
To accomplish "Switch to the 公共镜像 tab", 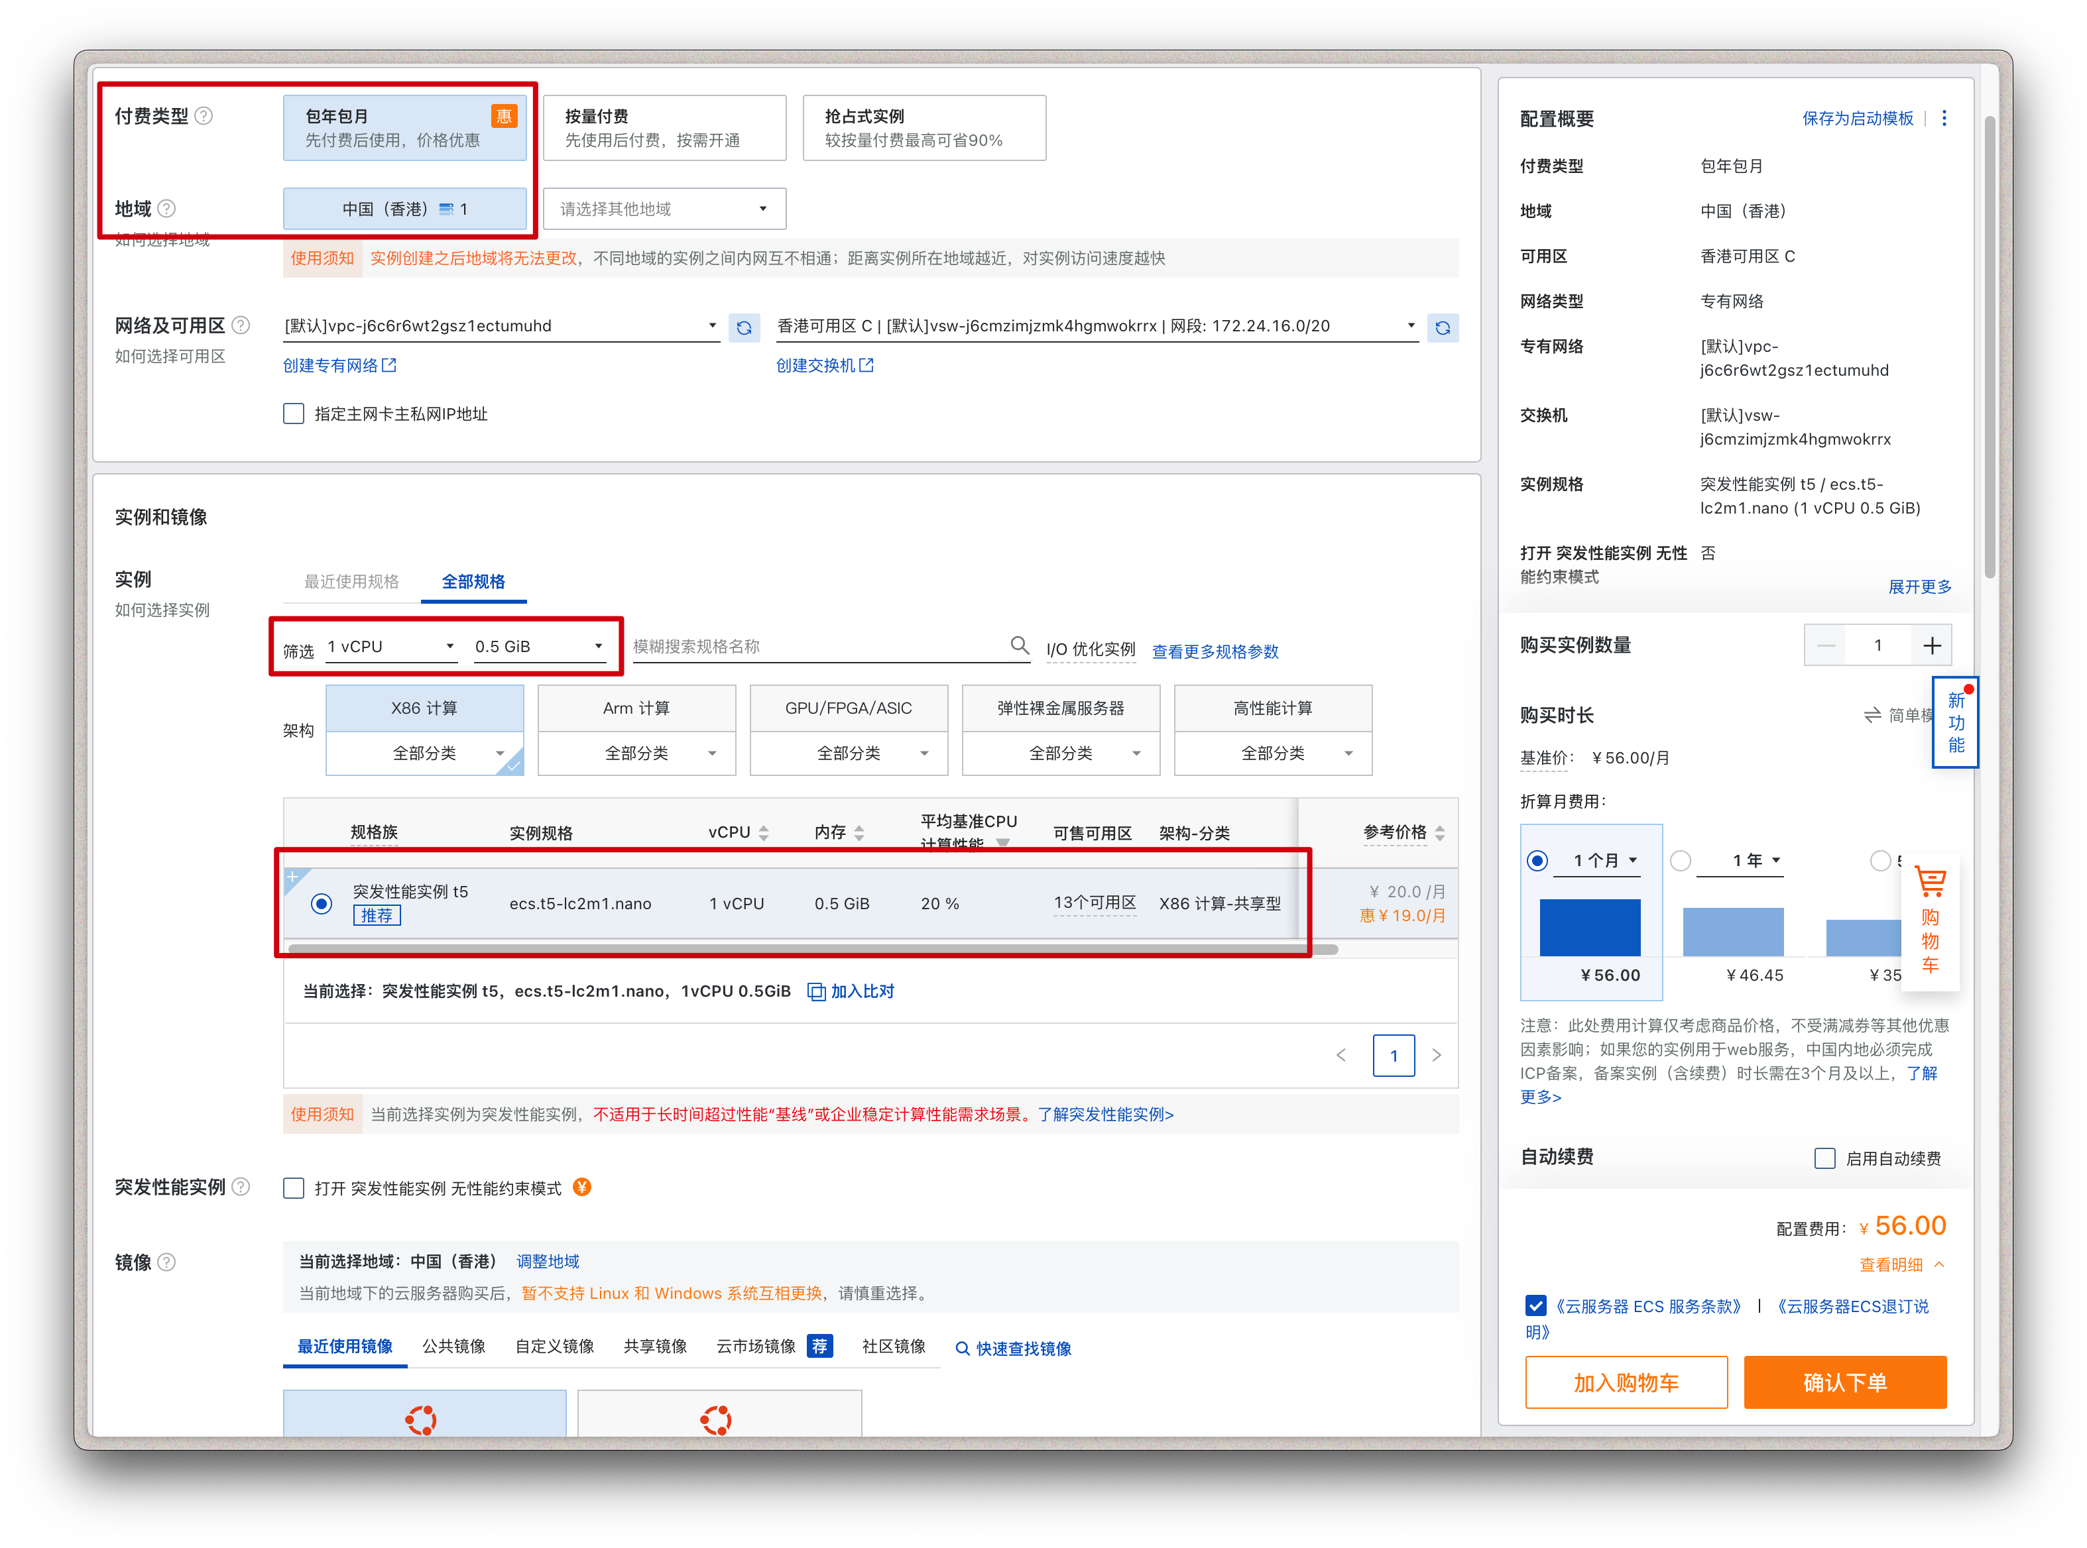I will pyautogui.click(x=453, y=1347).
